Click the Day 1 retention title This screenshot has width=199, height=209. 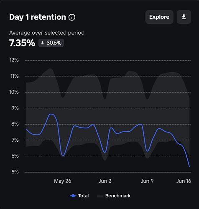coord(38,17)
